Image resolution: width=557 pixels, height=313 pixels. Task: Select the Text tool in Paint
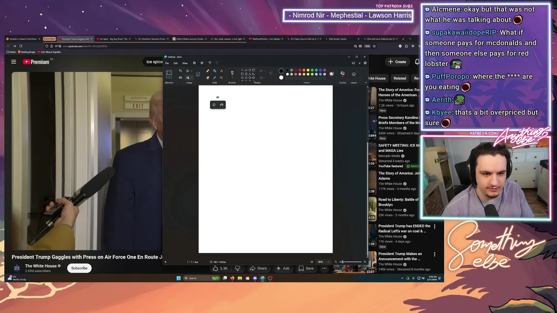[x=221, y=70]
